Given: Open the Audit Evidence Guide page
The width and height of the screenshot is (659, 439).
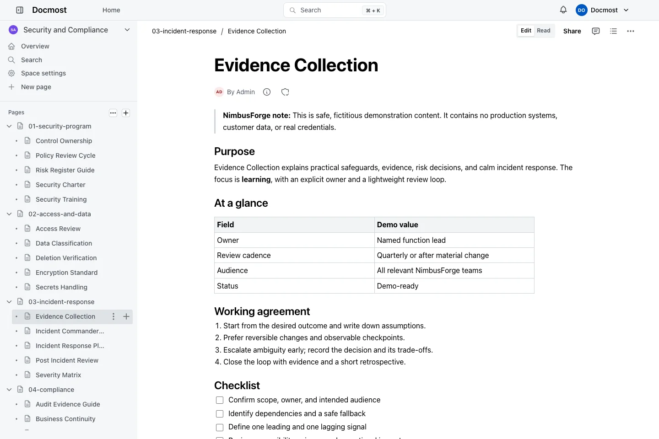Looking at the screenshot, I should coord(68,404).
